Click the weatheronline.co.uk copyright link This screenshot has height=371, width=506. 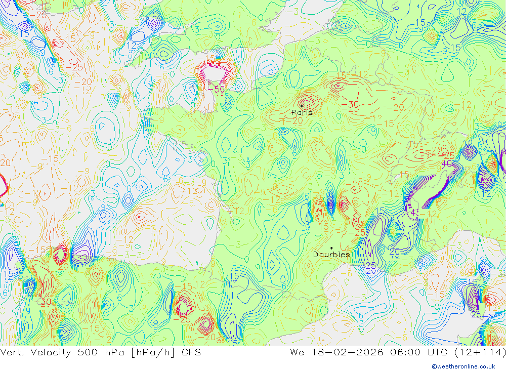tap(463, 366)
